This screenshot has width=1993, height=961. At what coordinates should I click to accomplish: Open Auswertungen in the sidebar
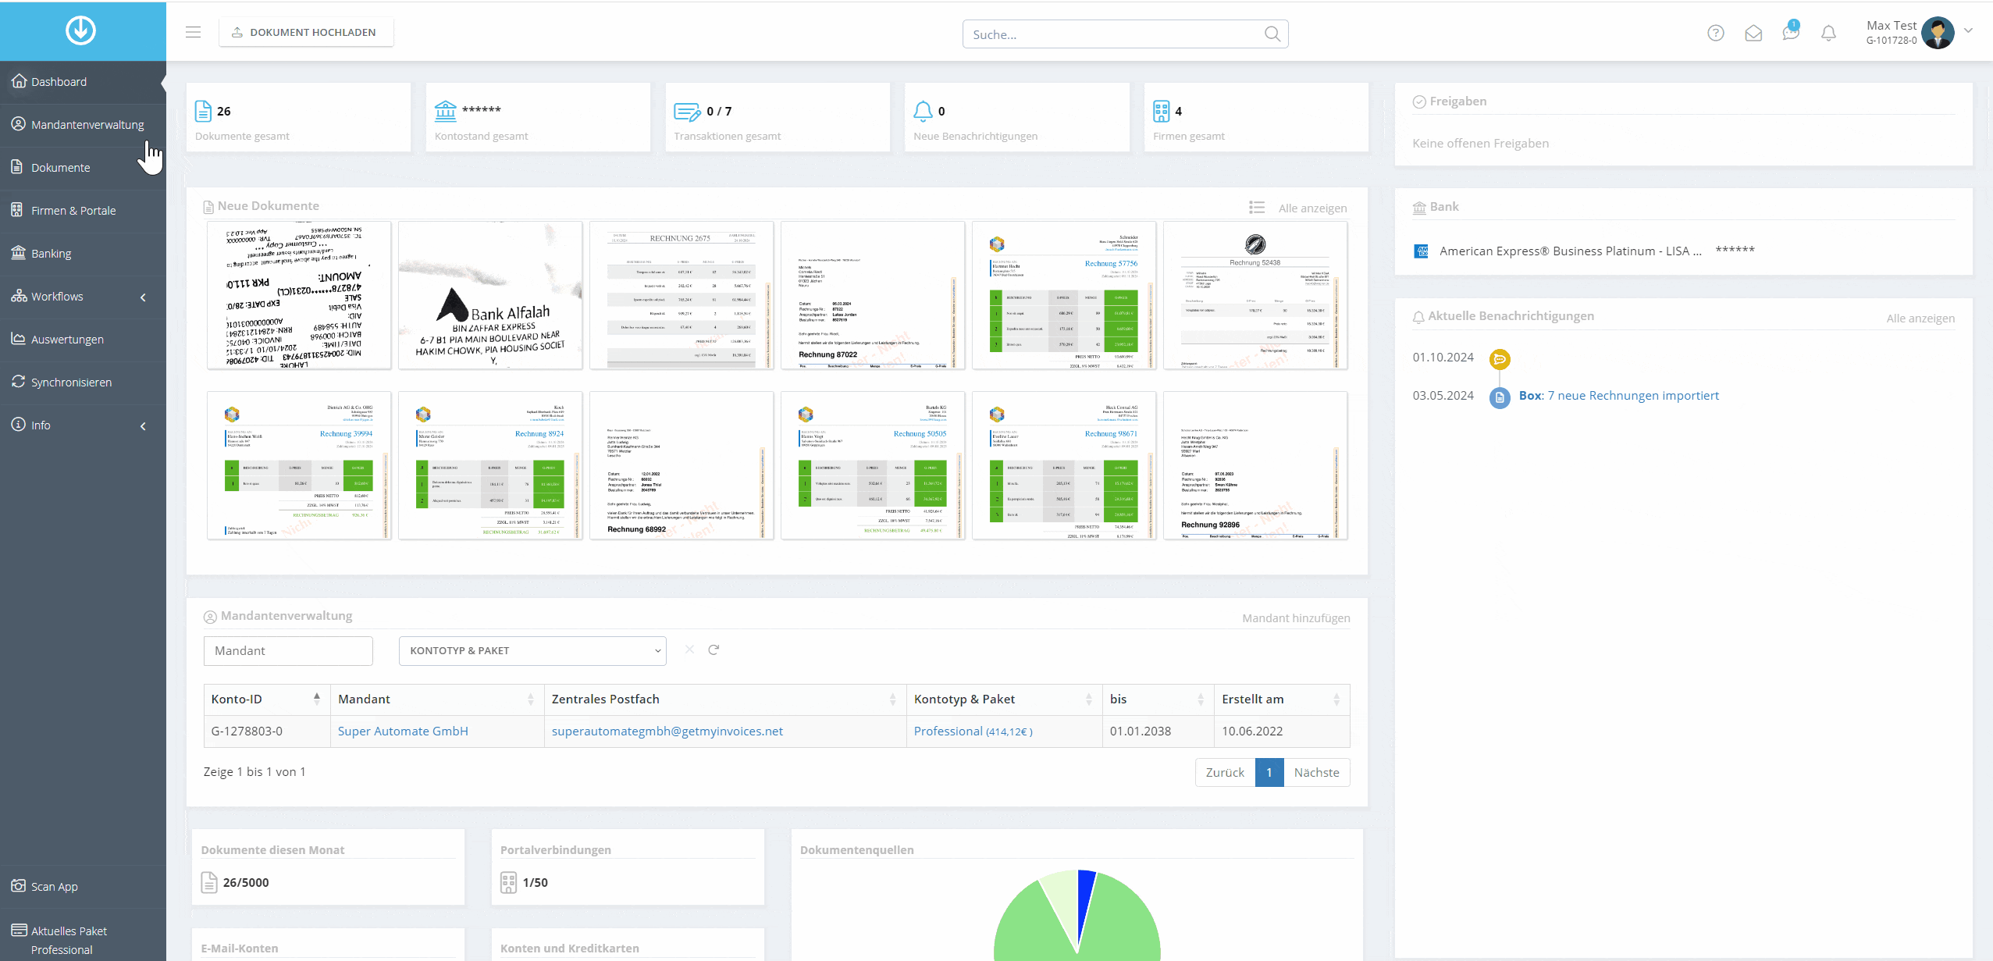point(83,340)
